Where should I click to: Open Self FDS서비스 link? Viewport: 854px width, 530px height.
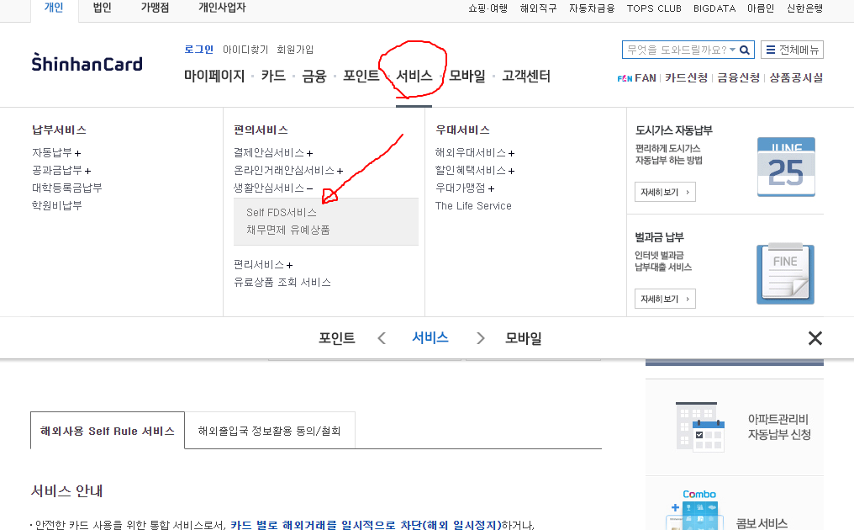tap(281, 212)
